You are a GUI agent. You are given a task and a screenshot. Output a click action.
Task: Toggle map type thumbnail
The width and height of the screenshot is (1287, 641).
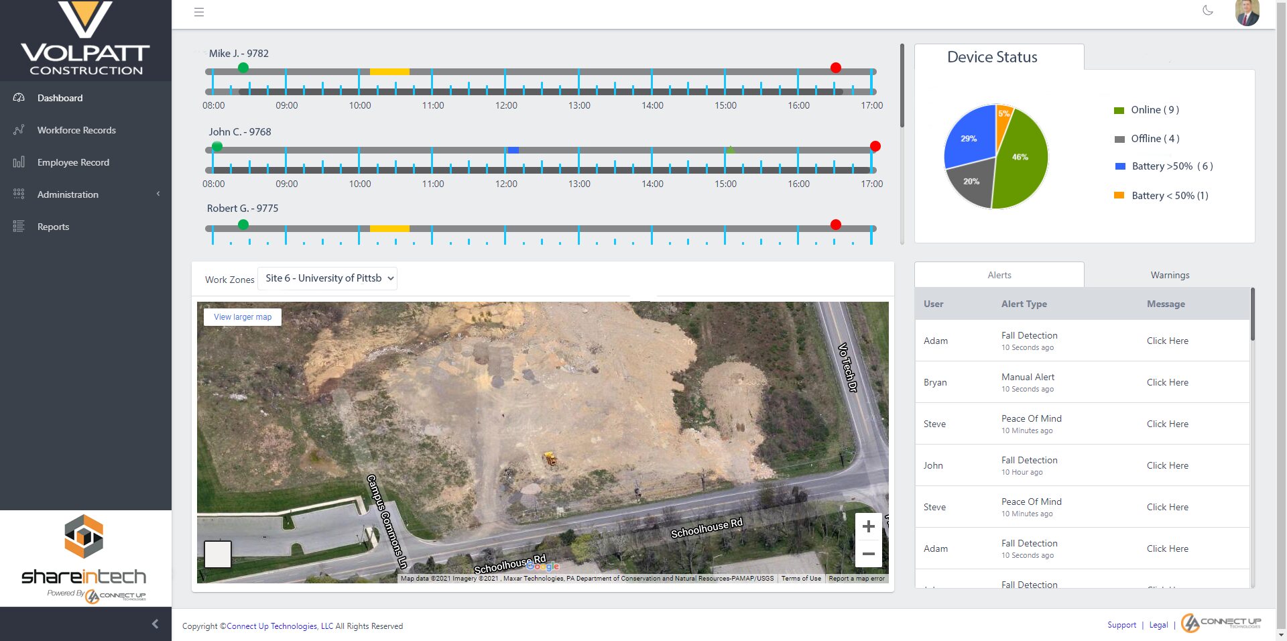click(218, 555)
